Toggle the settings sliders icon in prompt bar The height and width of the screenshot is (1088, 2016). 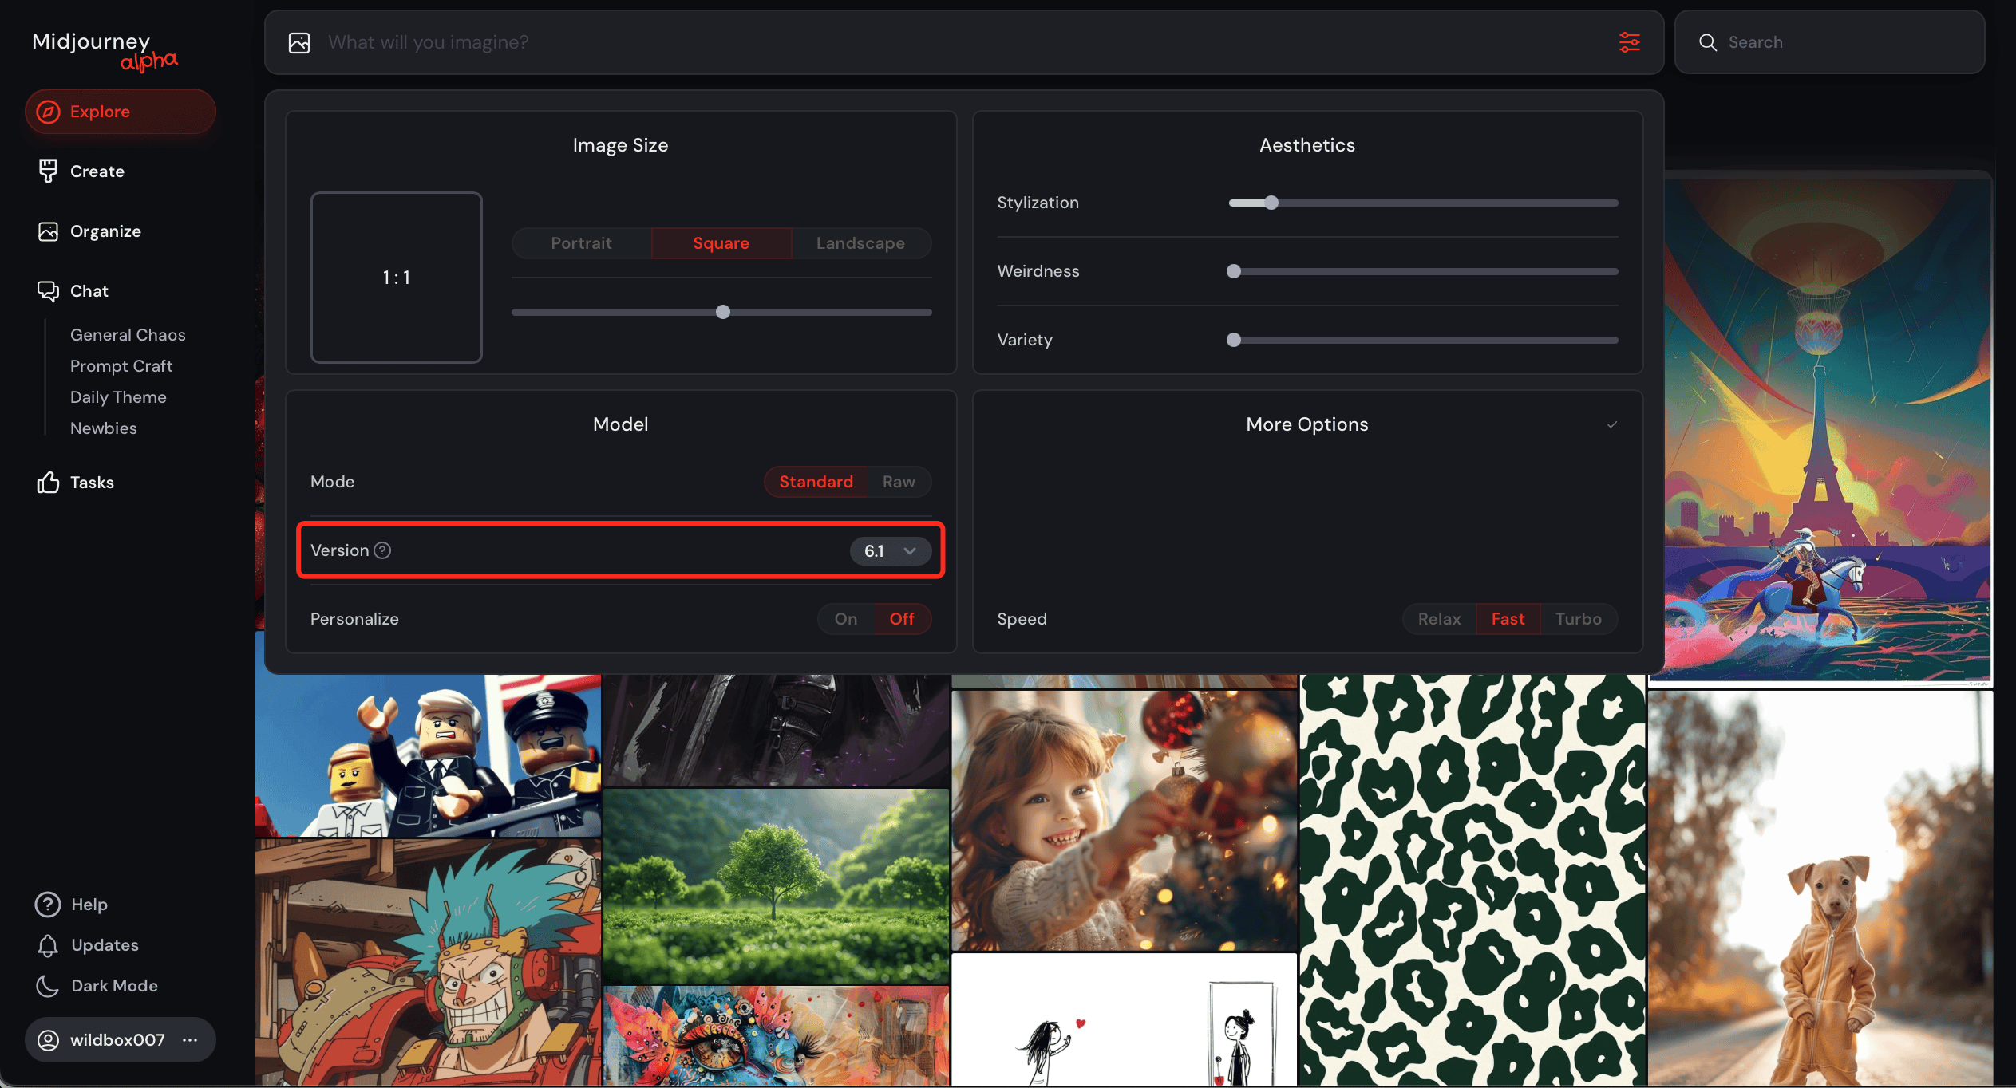1629,42
